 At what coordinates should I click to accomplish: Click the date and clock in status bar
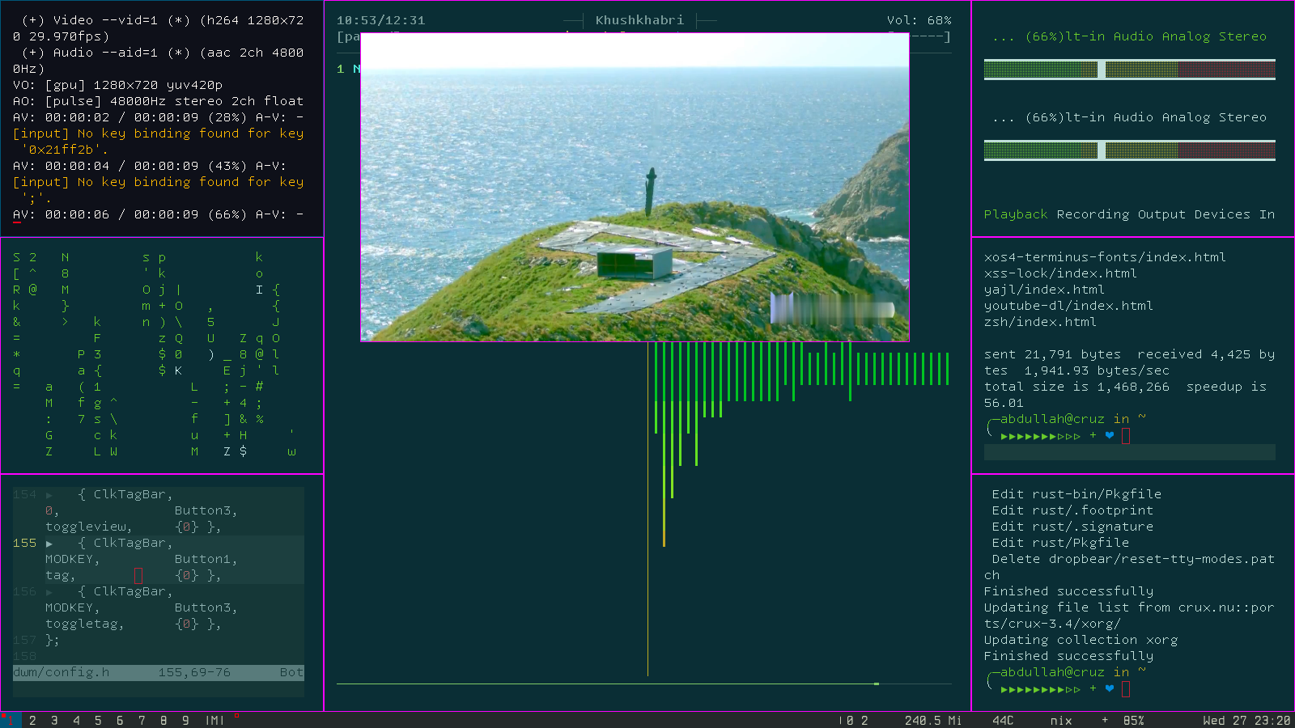click(x=1246, y=720)
